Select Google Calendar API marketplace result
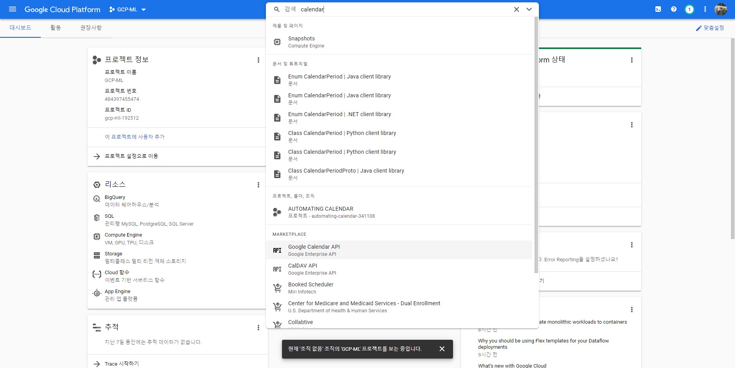Viewport: 735px width, 368px height. (x=399, y=250)
